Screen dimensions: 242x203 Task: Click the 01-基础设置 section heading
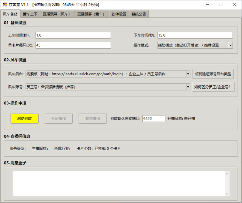(x=15, y=23)
